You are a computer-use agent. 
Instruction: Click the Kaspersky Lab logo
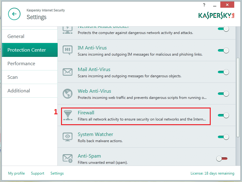216,16
